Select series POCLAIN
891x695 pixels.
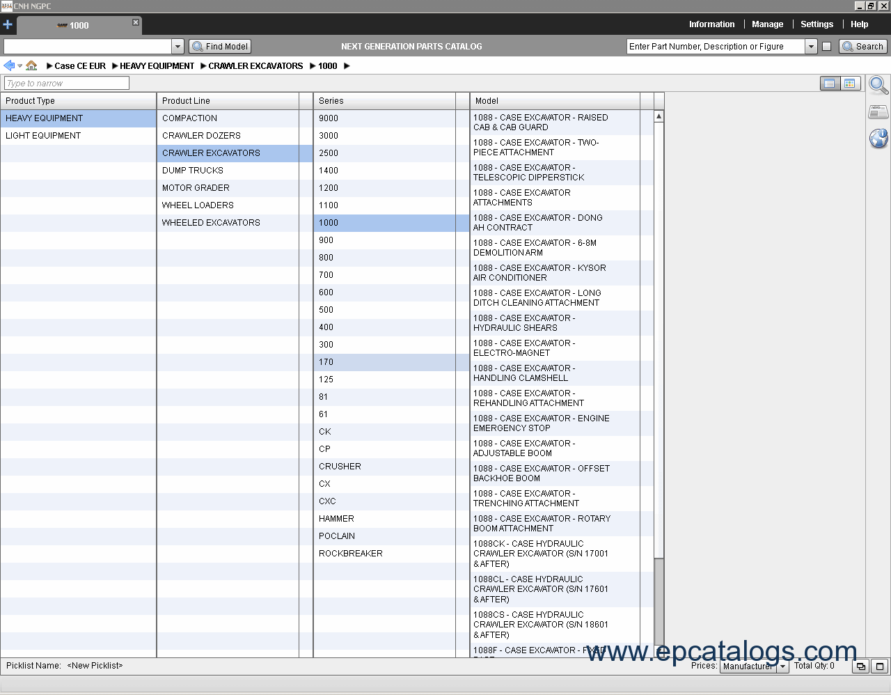tap(391, 536)
